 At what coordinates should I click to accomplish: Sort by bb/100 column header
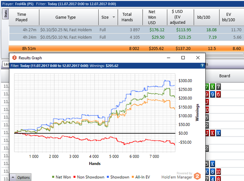(x=204, y=17)
